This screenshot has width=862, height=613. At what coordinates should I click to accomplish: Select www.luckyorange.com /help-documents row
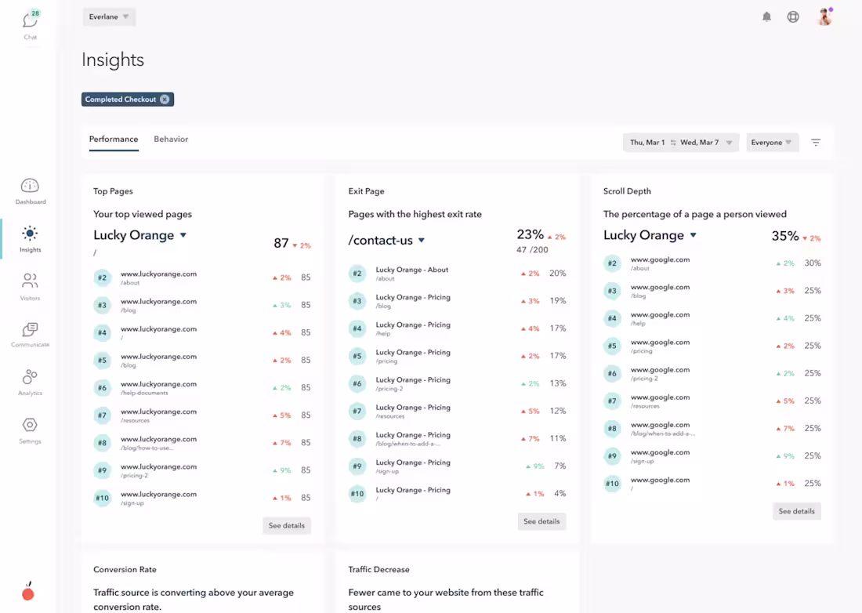(201, 387)
